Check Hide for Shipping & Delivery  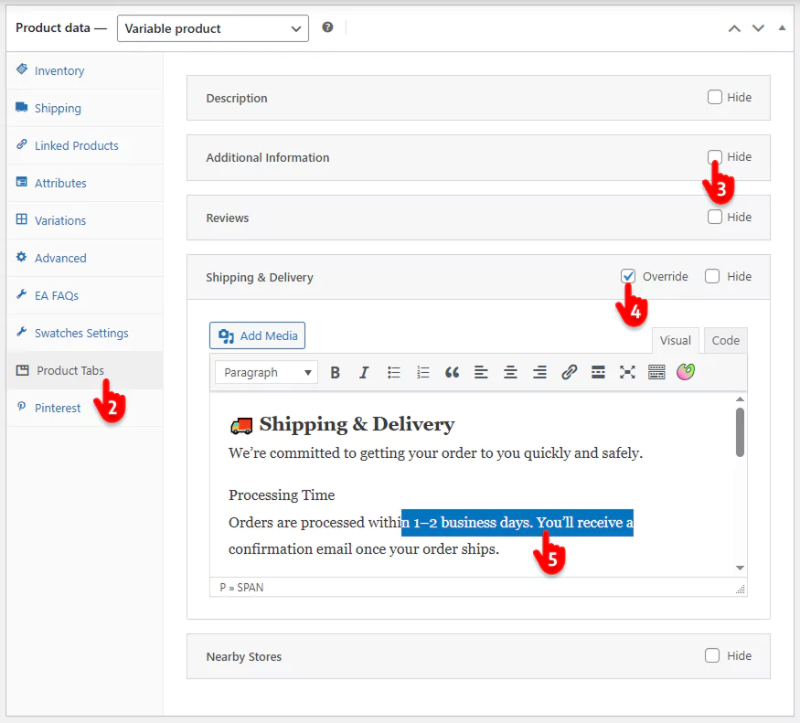coord(712,276)
